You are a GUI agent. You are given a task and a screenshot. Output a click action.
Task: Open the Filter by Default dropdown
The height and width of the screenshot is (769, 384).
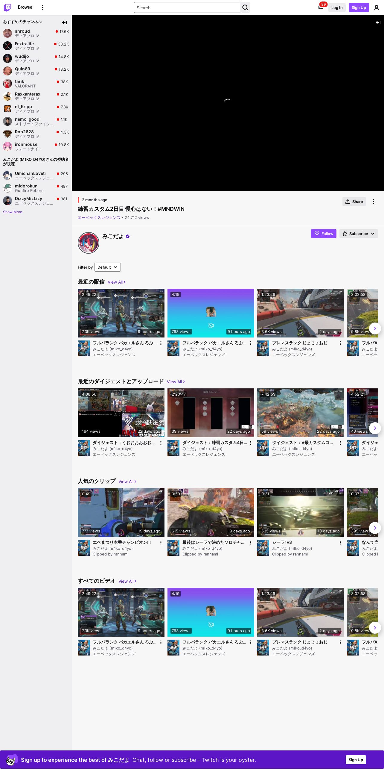[108, 267]
